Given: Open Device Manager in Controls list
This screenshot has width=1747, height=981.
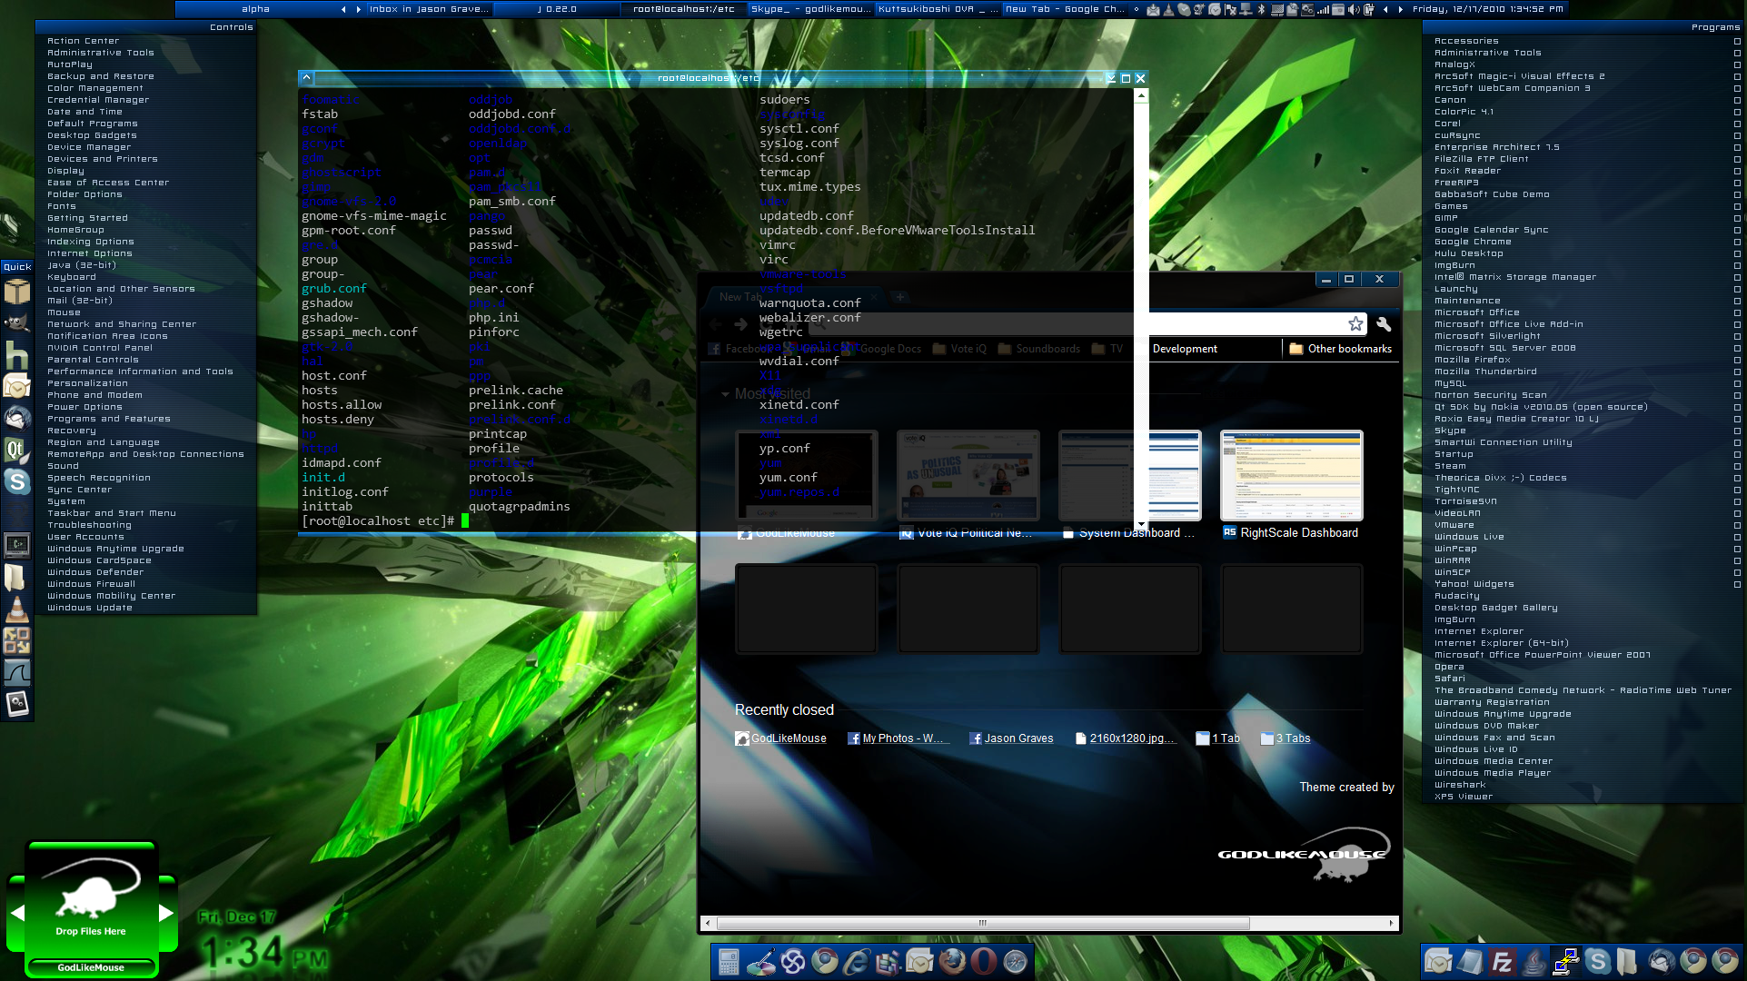Looking at the screenshot, I should [x=89, y=147].
